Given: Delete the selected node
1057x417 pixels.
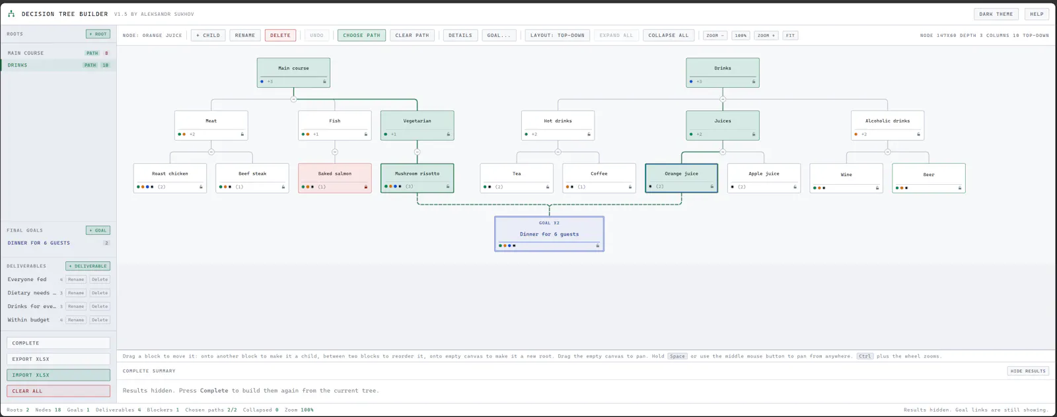Looking at the screenshot, I should pyautogui.click(x=280, y=36).
